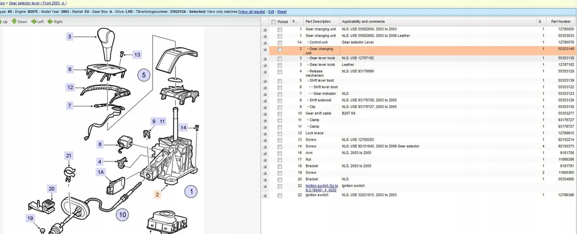Tick the checkbox for part 55353033
The height and width of the screenshot is (234, 577).
coord(279,36)
